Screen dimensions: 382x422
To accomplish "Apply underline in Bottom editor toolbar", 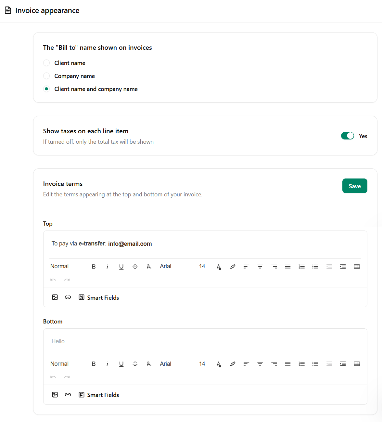I will click(x=121, y=364).
